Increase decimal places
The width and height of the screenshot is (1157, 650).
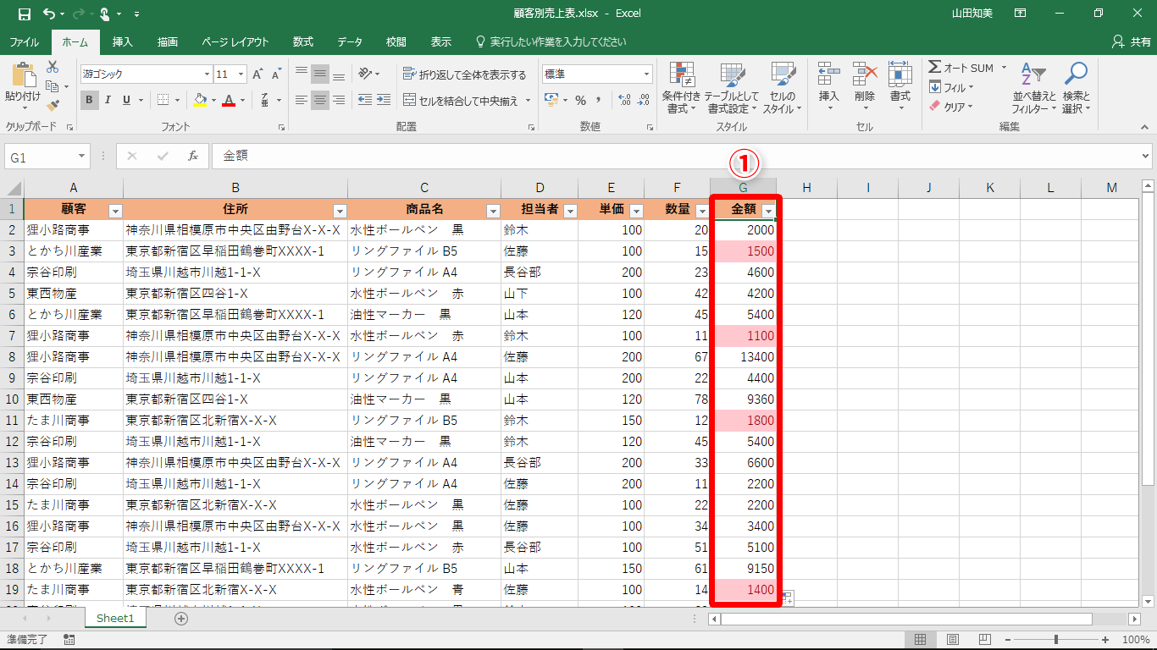tap(625, 100)
